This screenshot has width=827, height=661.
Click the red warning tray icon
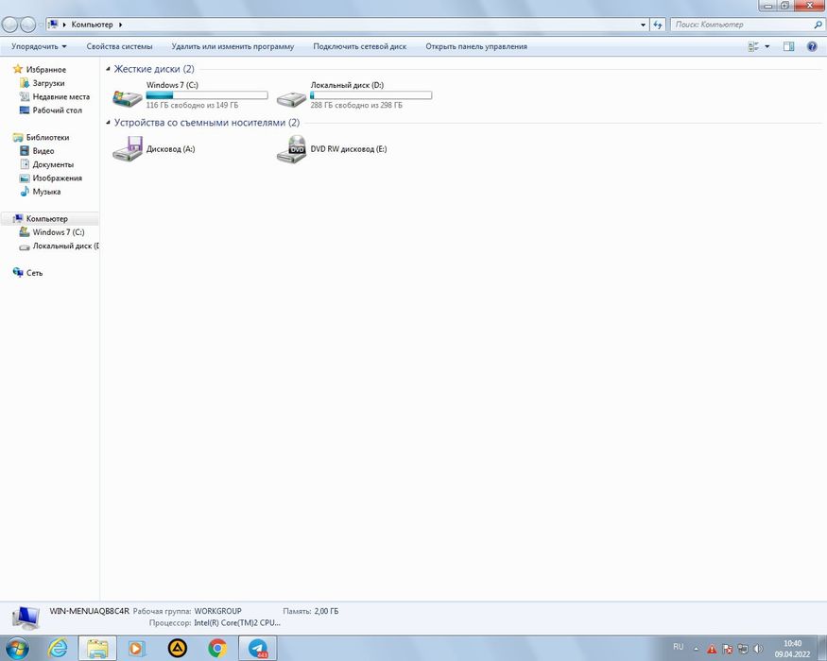[x=712, y=649]
